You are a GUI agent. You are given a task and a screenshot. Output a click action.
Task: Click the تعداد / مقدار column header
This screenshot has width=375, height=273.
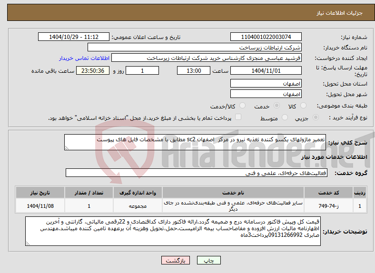(x=89, y=193)
